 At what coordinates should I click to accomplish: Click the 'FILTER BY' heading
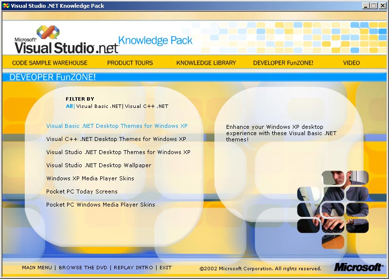80,99
